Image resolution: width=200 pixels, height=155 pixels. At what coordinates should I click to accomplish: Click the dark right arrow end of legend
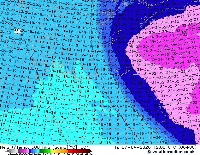(91, 151)
